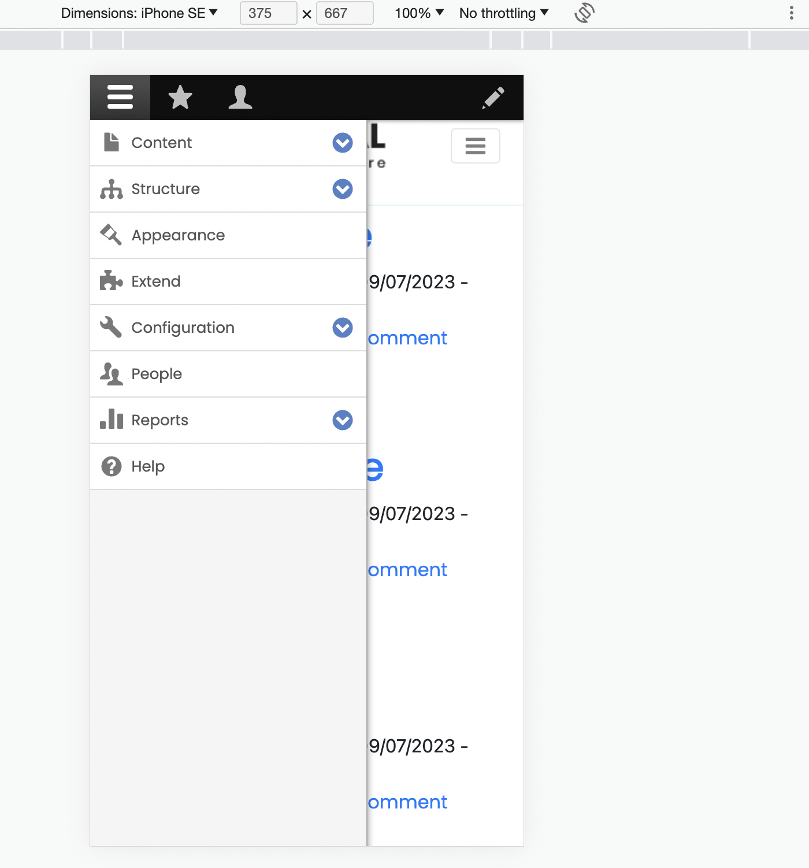The image size is (809, 868).
Task: Click the pencil edit icon
Action: (x=493, y=98)
